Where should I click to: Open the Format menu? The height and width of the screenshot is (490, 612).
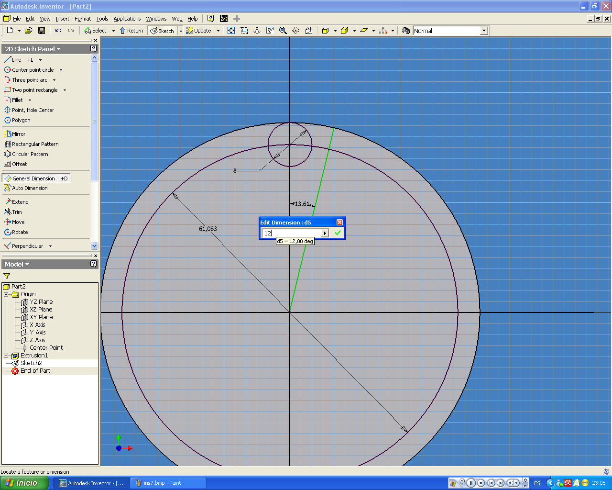[82, 19]
